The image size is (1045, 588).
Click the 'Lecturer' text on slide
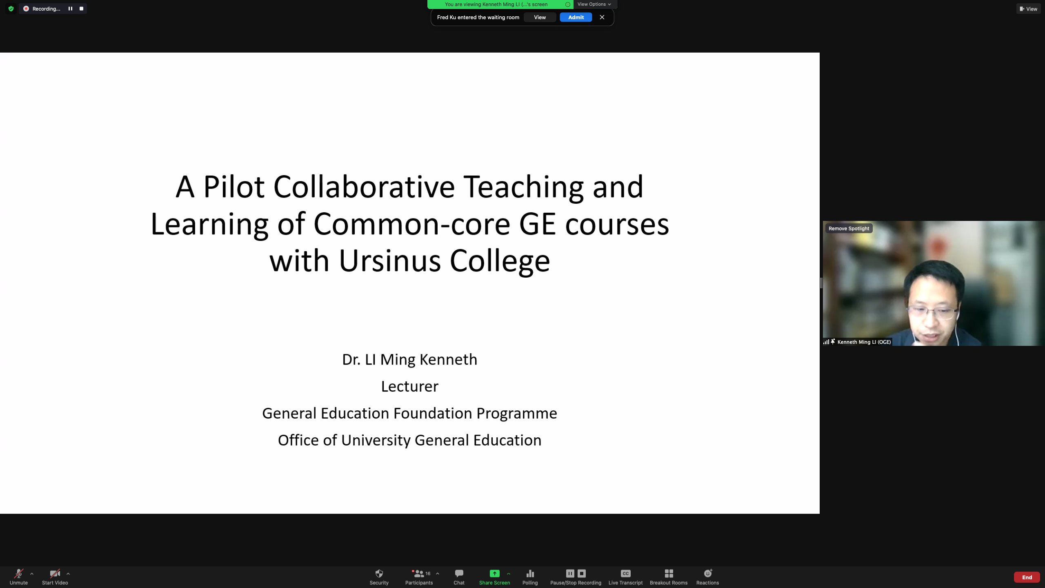pyautogui.click(x=409, y=386)
